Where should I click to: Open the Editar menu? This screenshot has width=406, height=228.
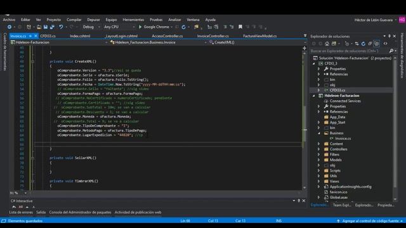point(25,20)
